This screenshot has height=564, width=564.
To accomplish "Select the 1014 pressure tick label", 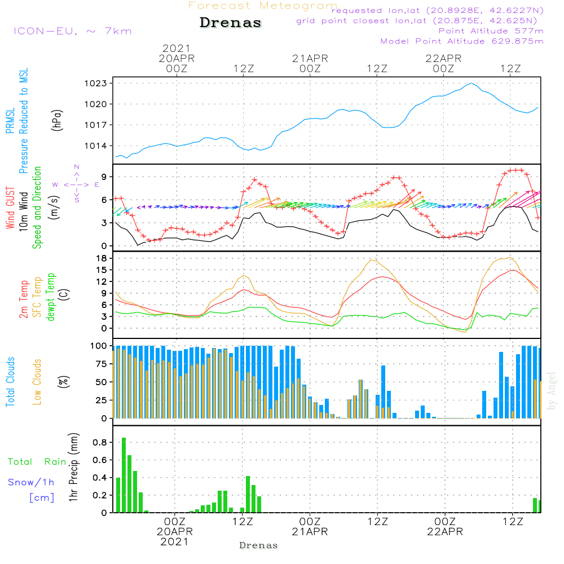I will tap(95, 146).
